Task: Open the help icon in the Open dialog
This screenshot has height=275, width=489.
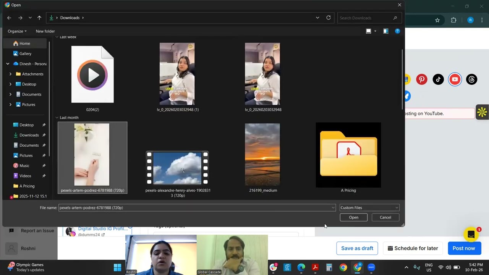Action: pos(397,31)
